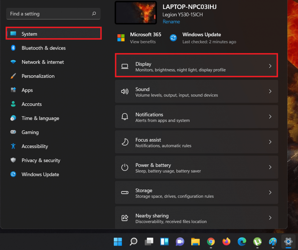298x250 pixels.
Task: Expand Storage settings chevron
Action: click(x=270, y=193)
